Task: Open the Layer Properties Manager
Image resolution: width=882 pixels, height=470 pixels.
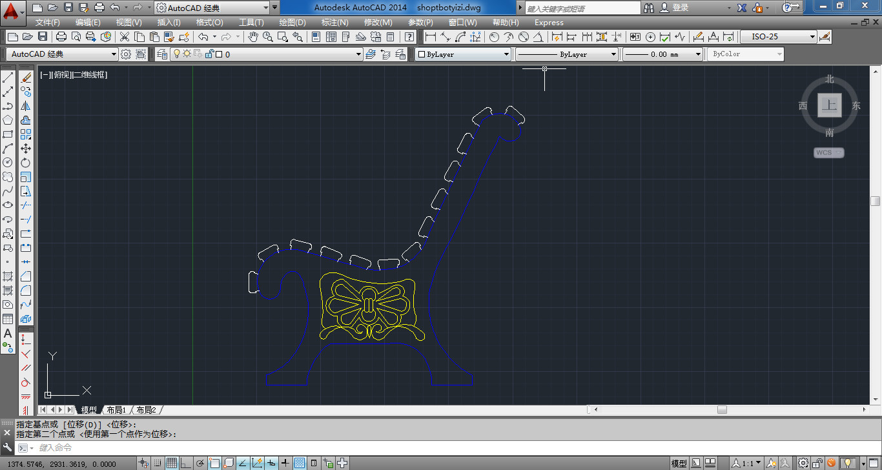Action: tap(161, 54)
